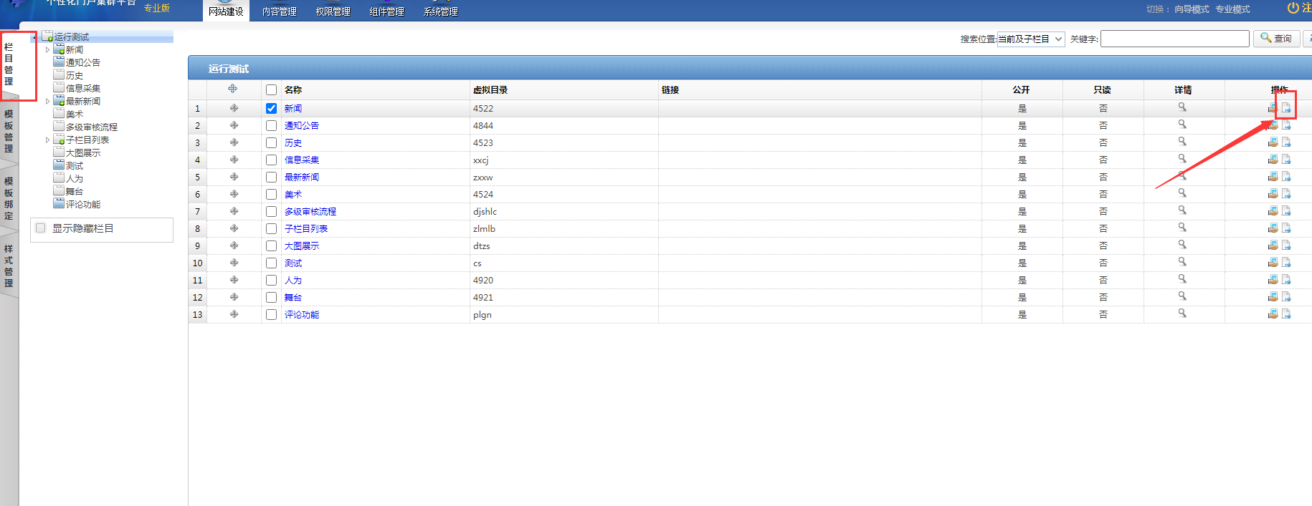1312x506 pixels.
Task: Expand the 最新新闻 tree node arrow
Action: tap(48, 102)
